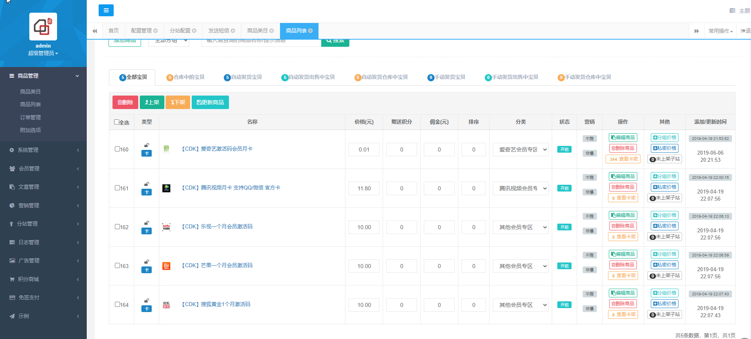The image size is (751, 339).
Task: Click the 卡 type badge for product 161
Action: (x=147, y=192)
